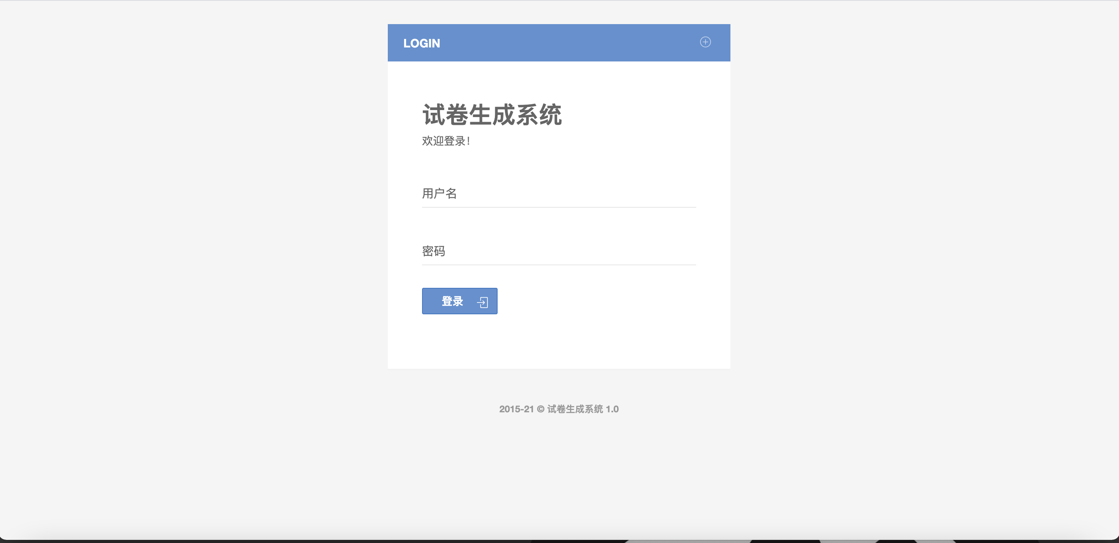1119x543 pixels.
Task: Click the footer text 2015-21 © 试卷生成系统 1.0
Action: tap(559, 409)
